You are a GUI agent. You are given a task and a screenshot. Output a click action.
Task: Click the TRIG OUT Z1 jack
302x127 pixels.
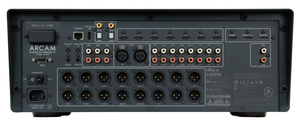tap(68, 50)
